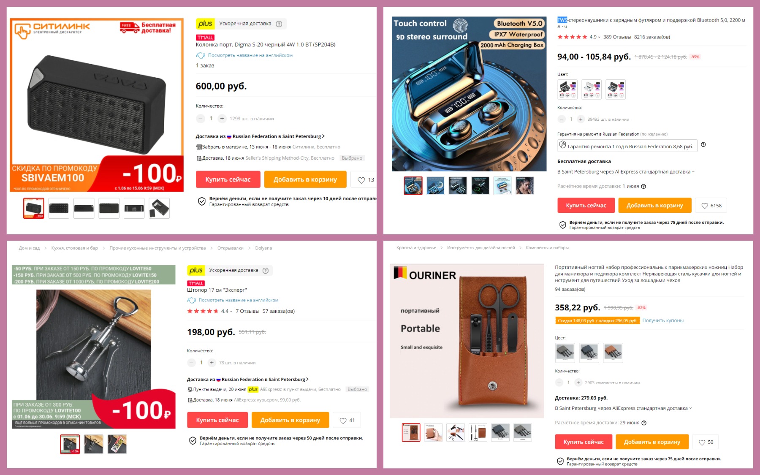Click question mark beside repair warranty option
This screenshot has width=760, height=475.
[x=703, y=145]
